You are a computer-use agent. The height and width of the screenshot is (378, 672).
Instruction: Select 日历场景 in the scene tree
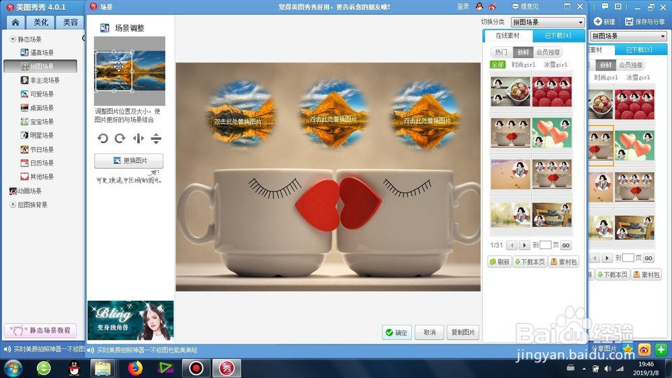pyautogui.click(x=37, y=163)
